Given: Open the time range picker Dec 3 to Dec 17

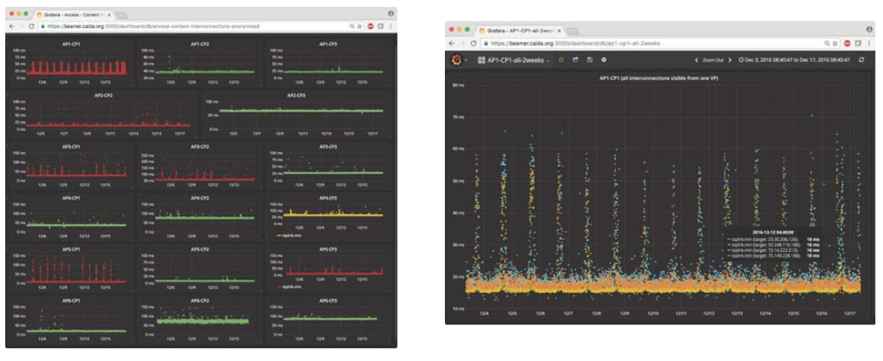Looking at the screenshot, I should [x=794, y=60].
